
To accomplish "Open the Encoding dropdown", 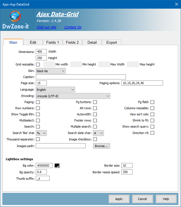I will coord(73,96).
